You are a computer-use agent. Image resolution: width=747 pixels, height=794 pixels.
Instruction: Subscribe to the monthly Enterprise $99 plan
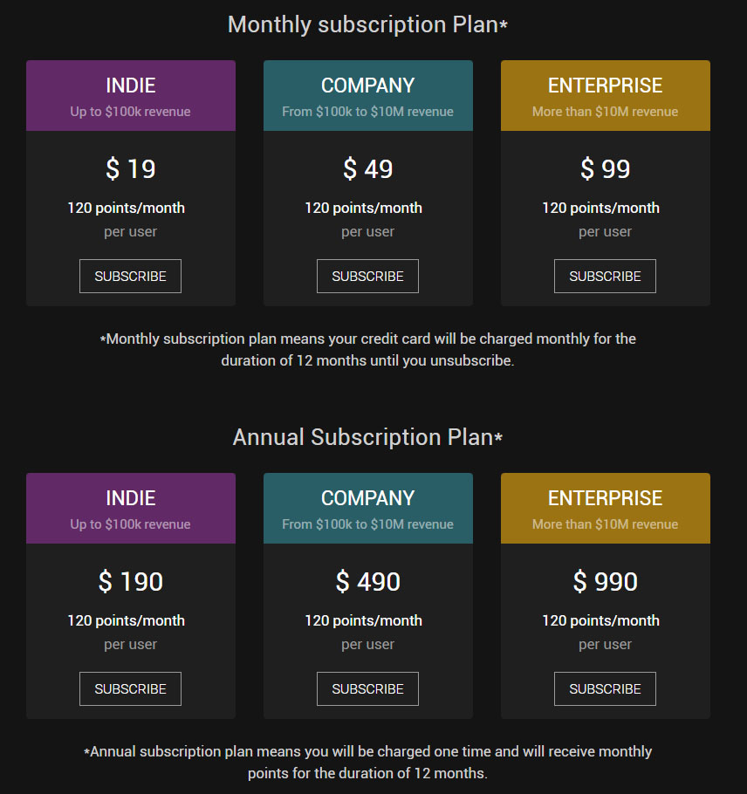606,276
